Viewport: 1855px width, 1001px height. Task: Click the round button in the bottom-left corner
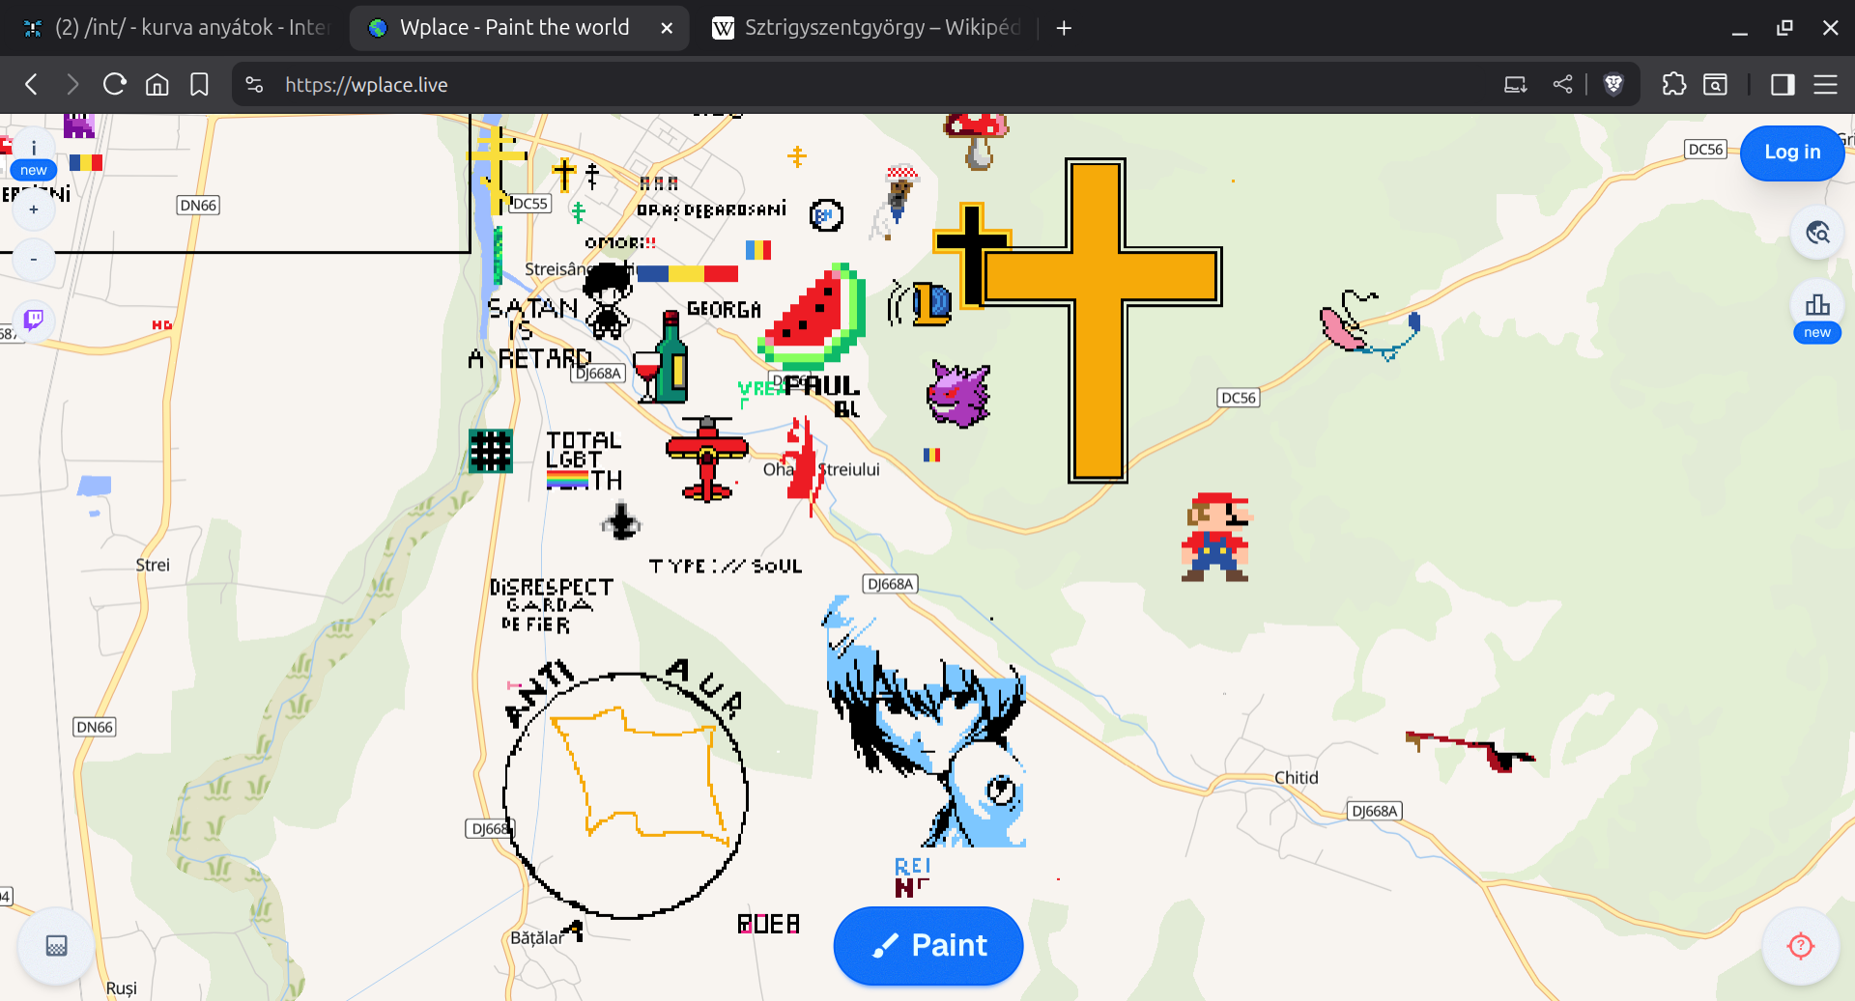point(56,946)
